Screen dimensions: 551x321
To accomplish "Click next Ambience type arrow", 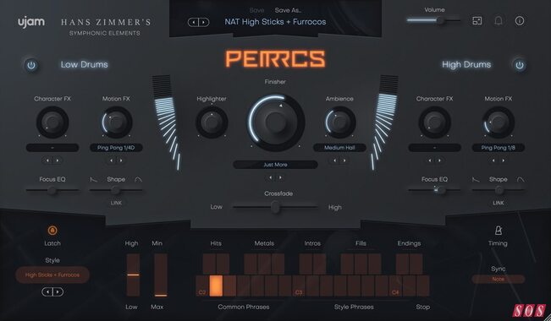I will (344, 160).
